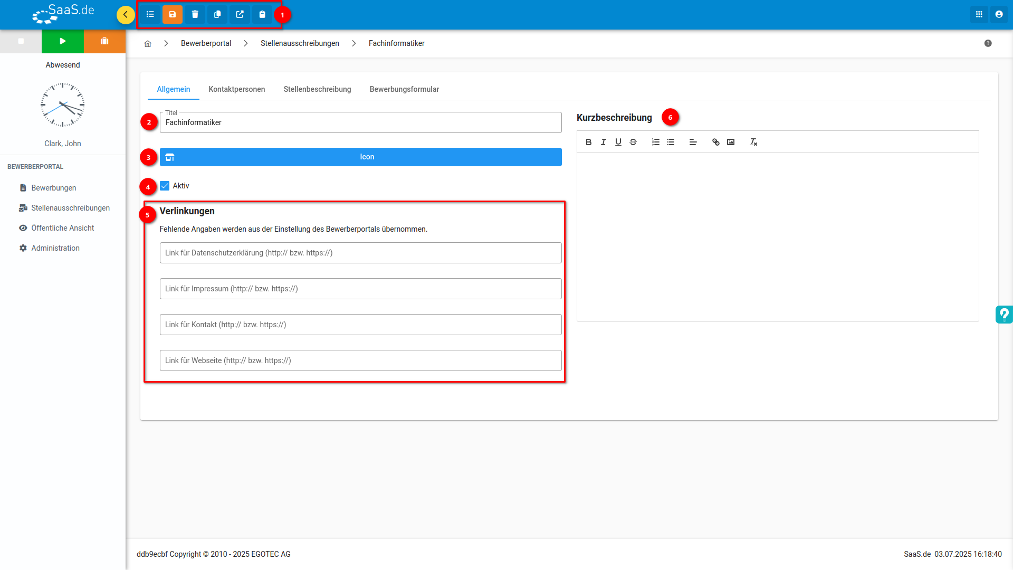Focus the Kontakt link field
This screenshot has width=1013, height=570.
361,325
